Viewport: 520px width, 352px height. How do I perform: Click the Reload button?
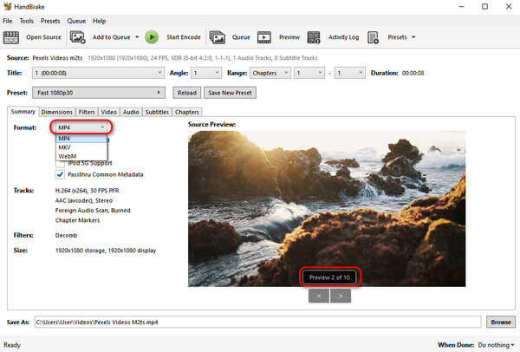(x=186, y=93)
